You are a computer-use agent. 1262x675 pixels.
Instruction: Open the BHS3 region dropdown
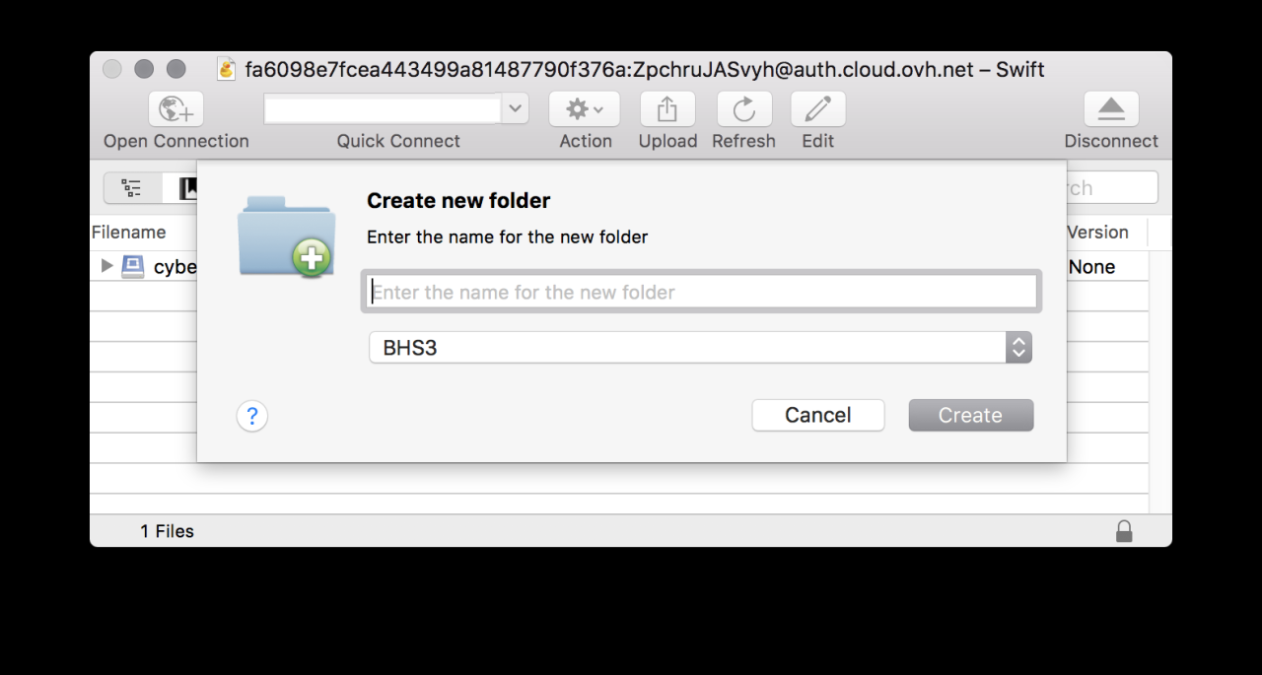pos(1018,347)
